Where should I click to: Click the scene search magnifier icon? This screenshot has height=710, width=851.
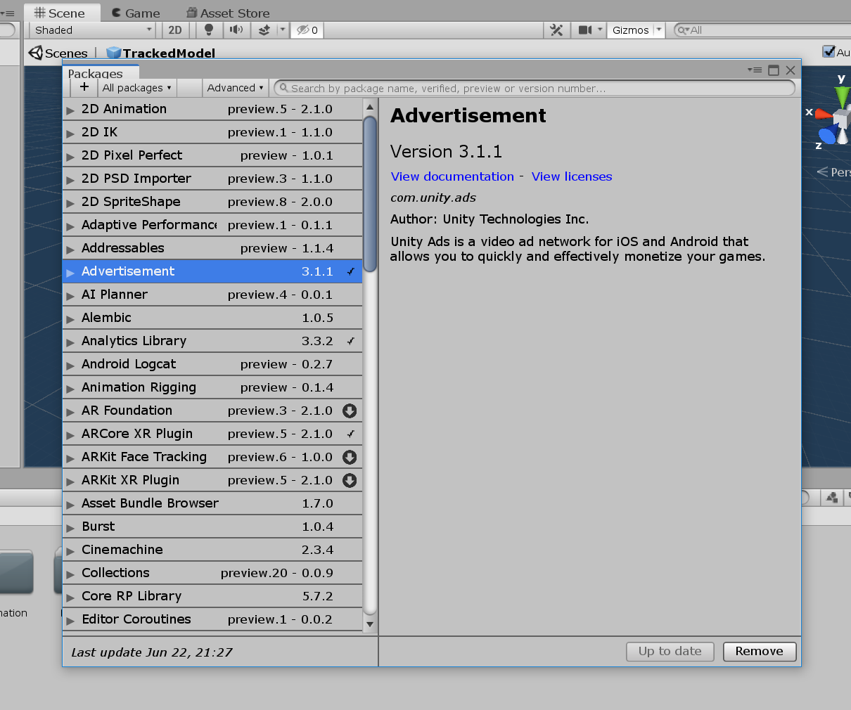coord(682,30)
